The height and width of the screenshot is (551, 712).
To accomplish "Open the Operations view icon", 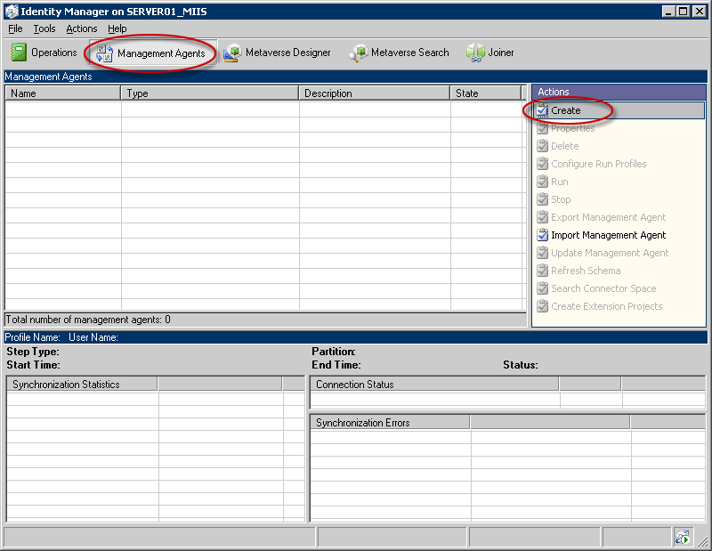I will (x=18, y=52).
